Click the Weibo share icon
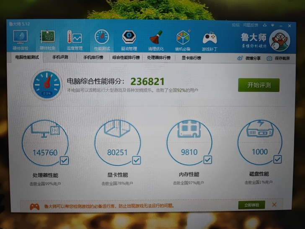The image size is (305, 229). (240, 58)
